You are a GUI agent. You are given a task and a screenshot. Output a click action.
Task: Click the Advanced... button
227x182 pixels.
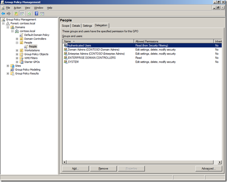click(x=209, y=169)
